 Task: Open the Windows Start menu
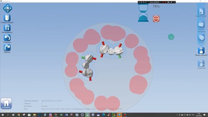[x=3, y=115]
